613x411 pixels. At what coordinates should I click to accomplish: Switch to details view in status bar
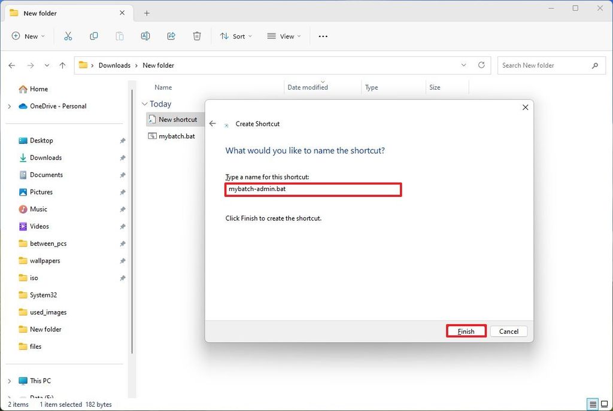(592, 404)
